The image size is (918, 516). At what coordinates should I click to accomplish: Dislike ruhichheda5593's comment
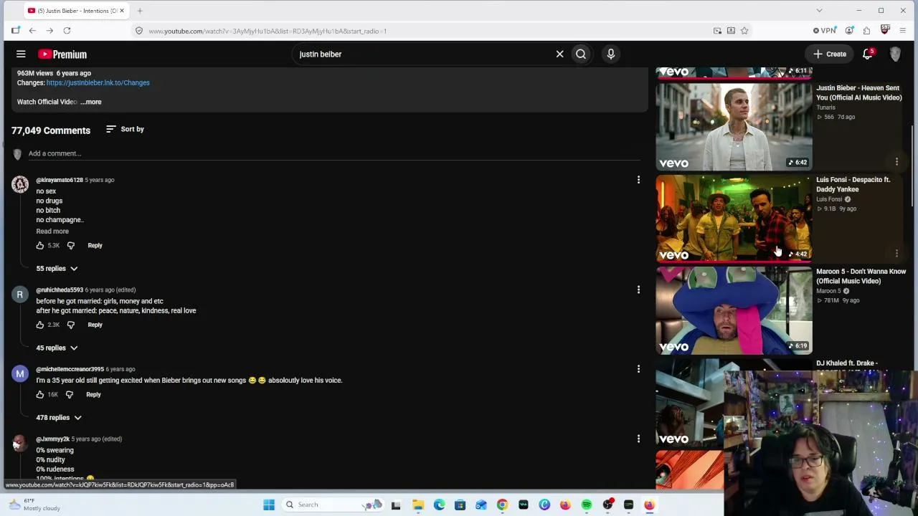tap(70, 325)
